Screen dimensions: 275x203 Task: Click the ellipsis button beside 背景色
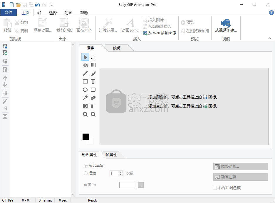pyautogui.click(x=141, y=185)
